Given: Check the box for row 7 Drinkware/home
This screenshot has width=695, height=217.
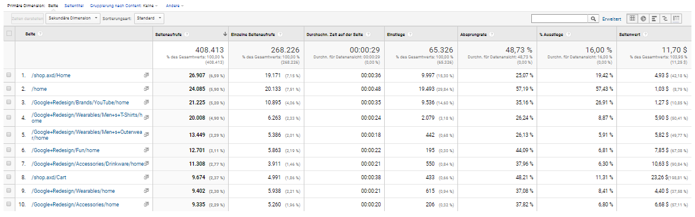Looking at the screenshot, I should pyautogui.click(x=9, y=163).
